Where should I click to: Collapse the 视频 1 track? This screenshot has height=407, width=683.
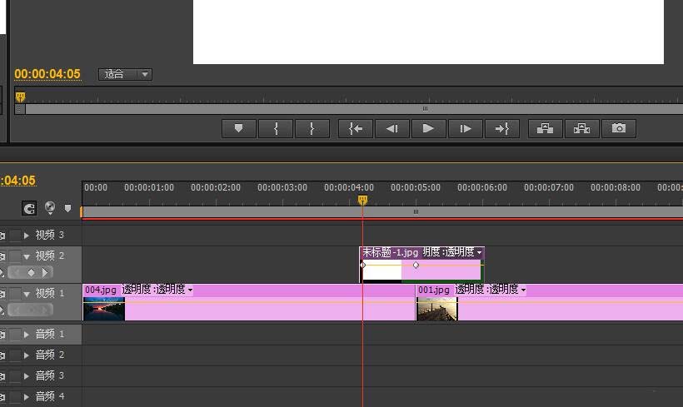27,295
